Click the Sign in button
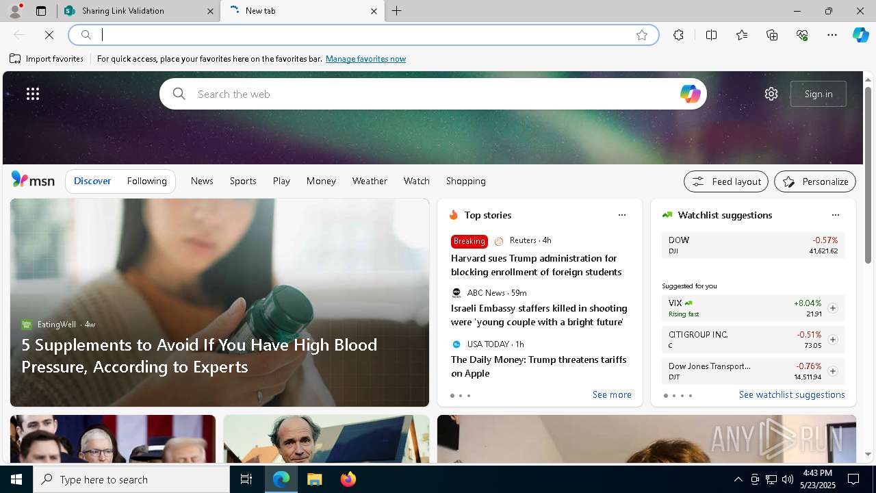Image resolution: width=876 pixels, height=493 pixels. point(819,94)
